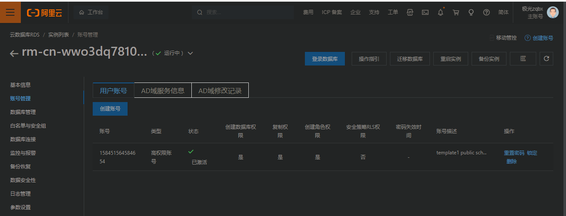The image size is (566, 216).
Task: Open 费用 in top navigation
Action: coord(308,13)
